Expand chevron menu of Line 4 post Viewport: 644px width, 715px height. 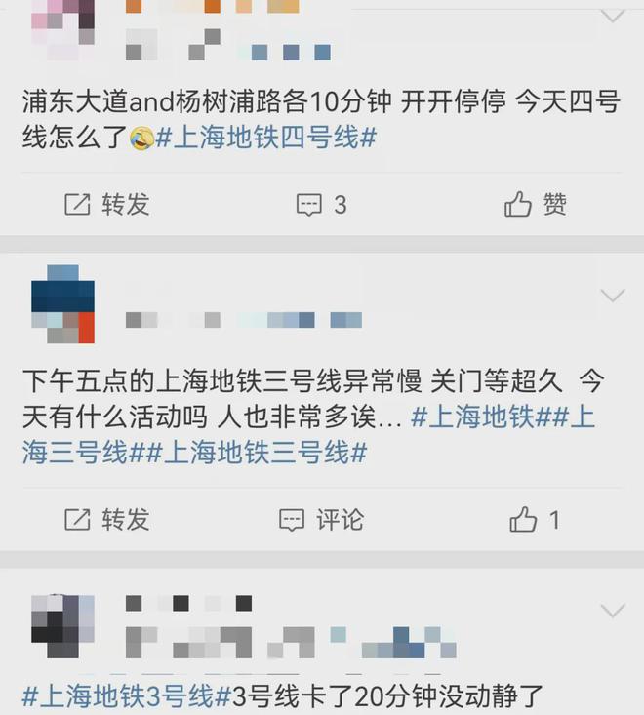[613, 16]
